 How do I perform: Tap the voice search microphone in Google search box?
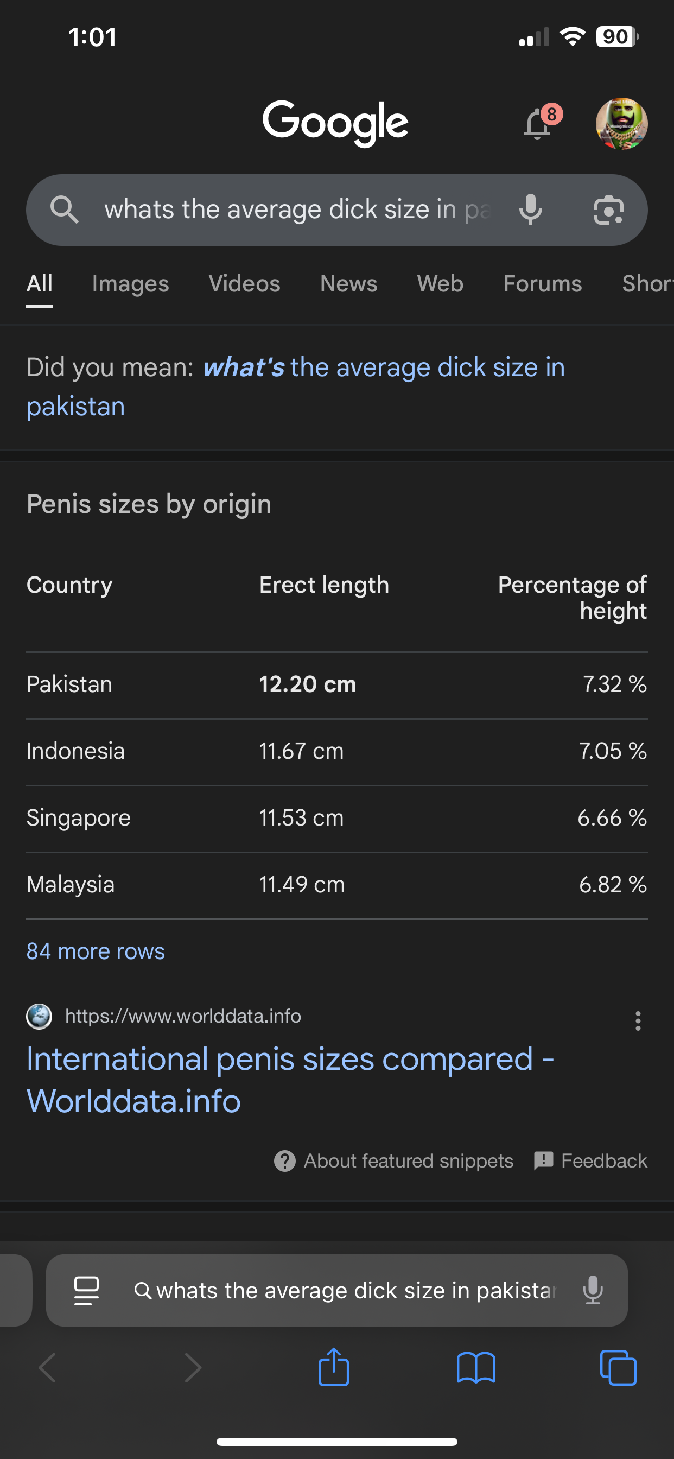coord(531,210)
